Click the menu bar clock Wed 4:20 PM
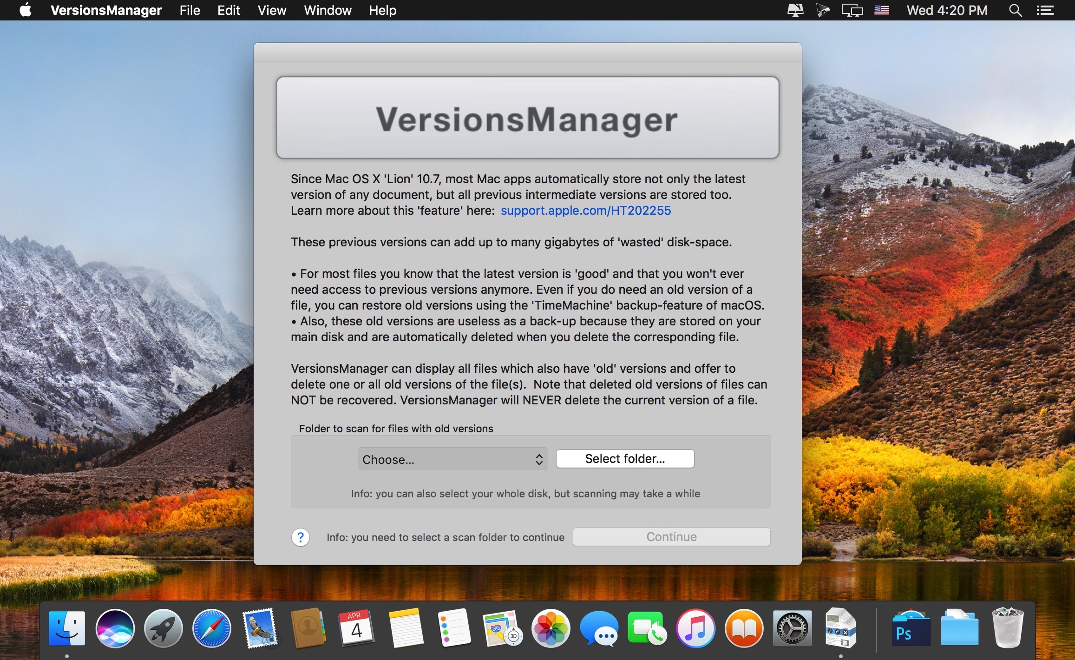 point(947,10)
